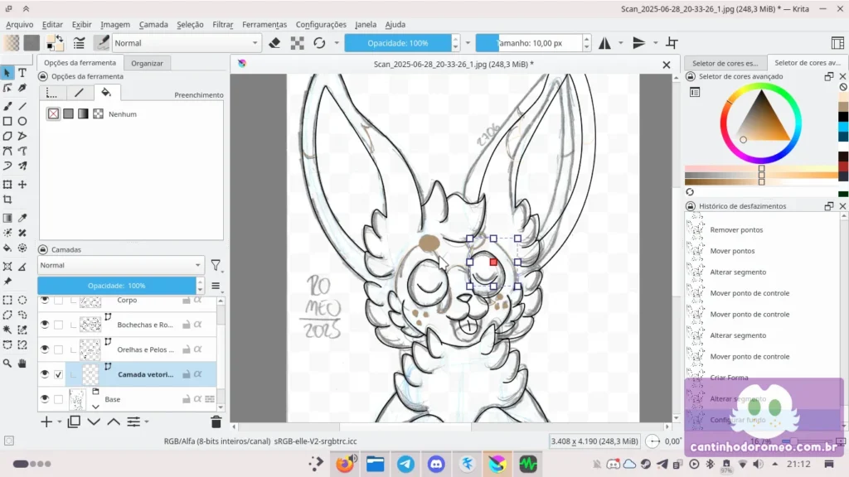
Task: Select the Zoom magnifier tool
Action: (7, 364)
